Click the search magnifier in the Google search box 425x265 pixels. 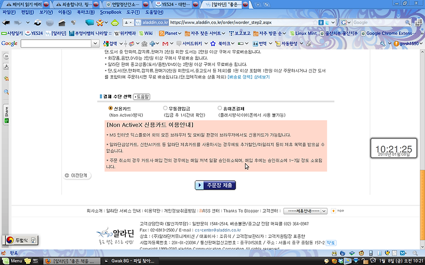click(x=407, y=22)
